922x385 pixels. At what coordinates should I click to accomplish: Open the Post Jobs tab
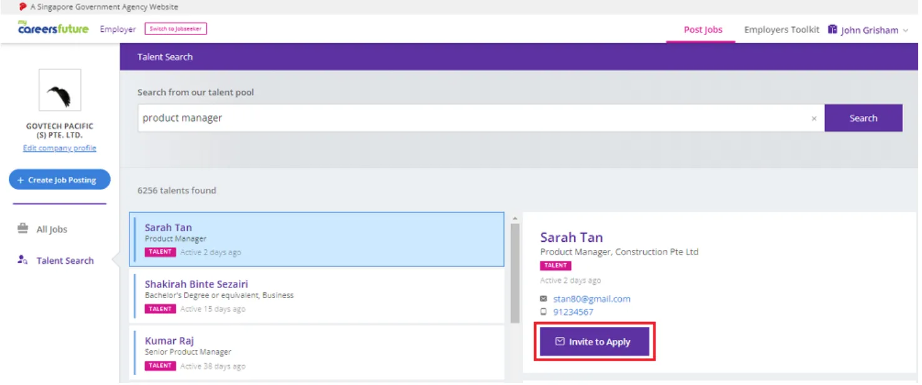coord(703,29)
